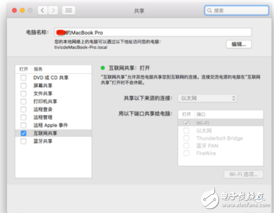274x213 pixels.
Task: Show all preferences grid icon
Action: [x=69, y=10]
